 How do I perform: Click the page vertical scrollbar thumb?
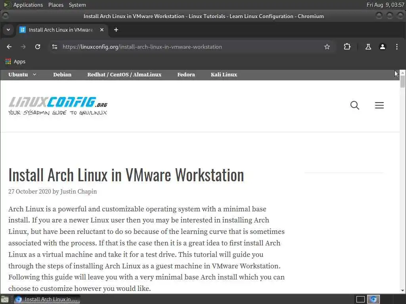(x=402, y=82)
